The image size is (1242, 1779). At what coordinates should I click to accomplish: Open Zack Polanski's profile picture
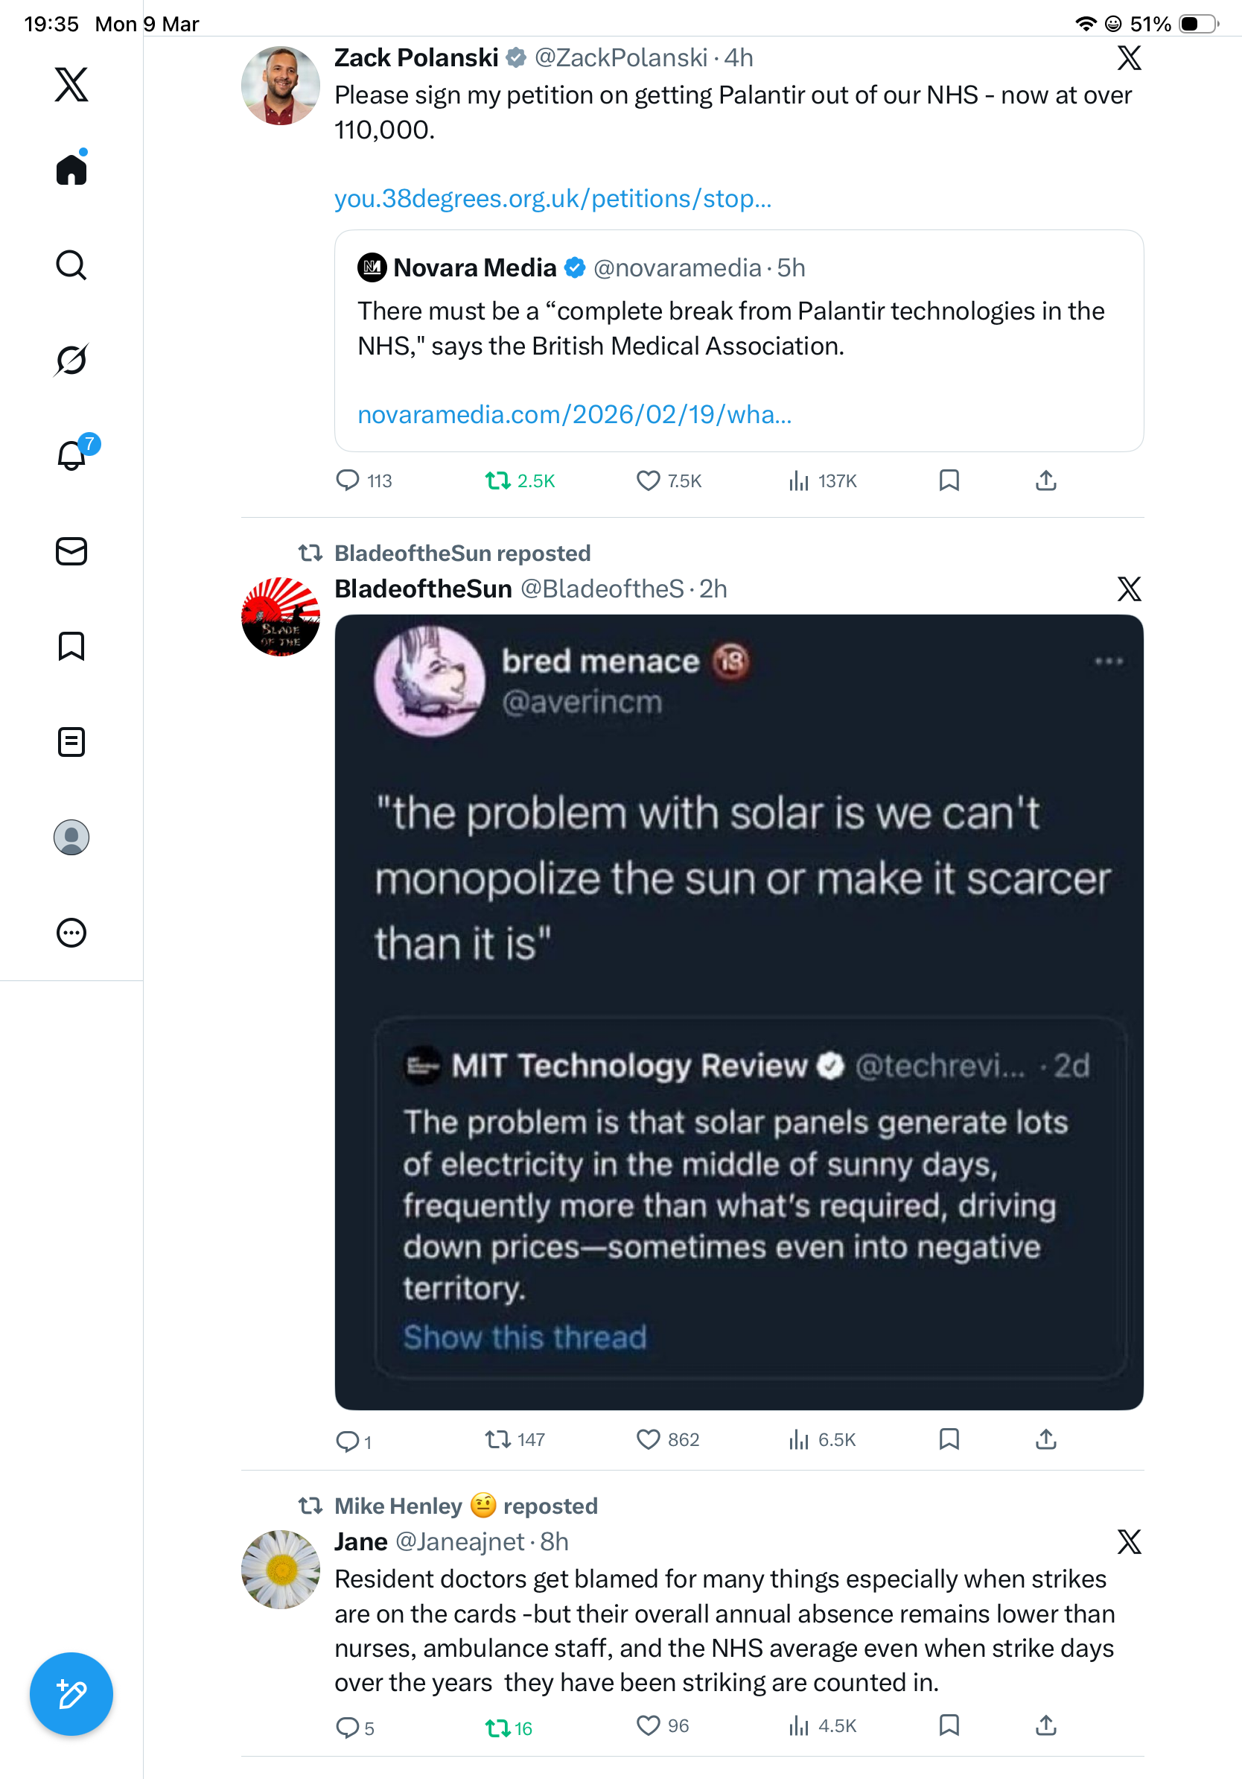280,85
